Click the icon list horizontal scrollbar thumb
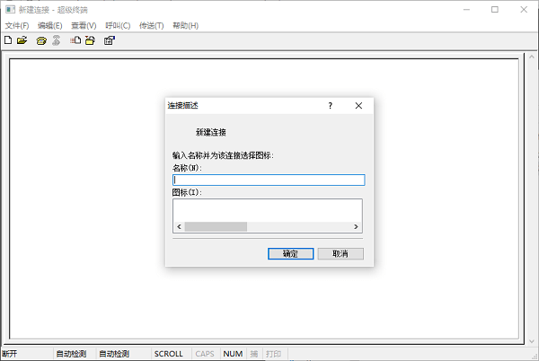 point(216,226)
